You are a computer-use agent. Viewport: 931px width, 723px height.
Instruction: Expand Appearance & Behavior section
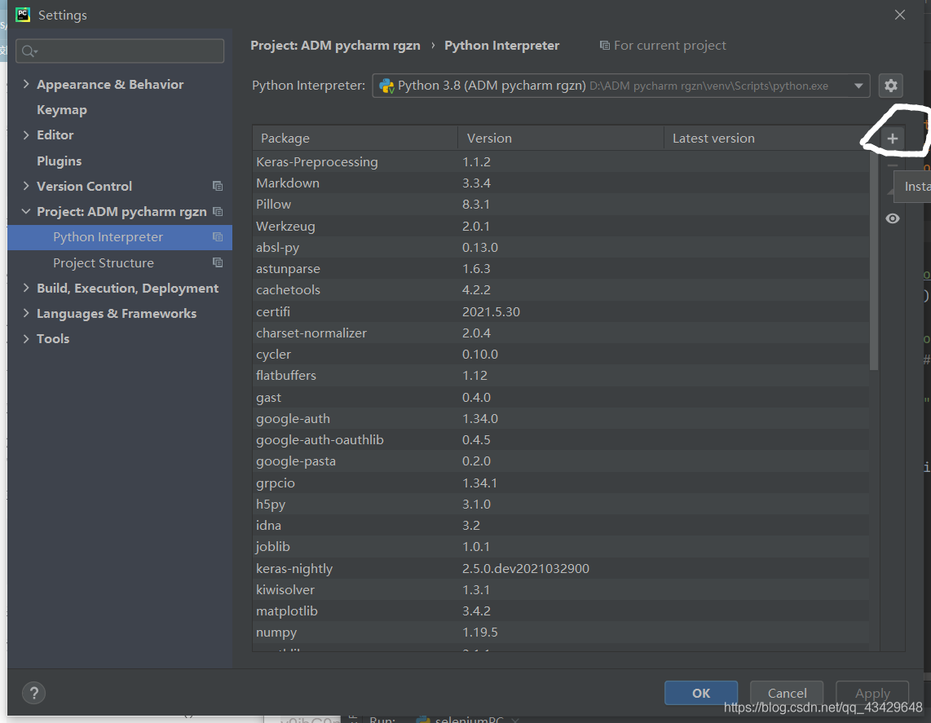[x=26, y=84]
